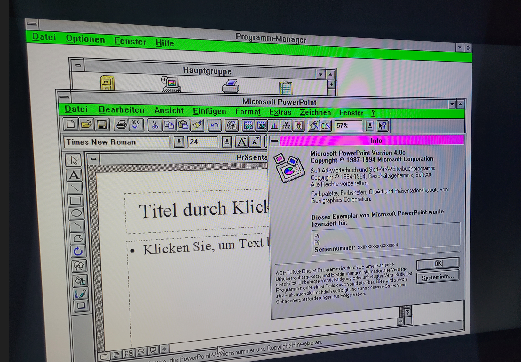
Task: Click the Open file folder icon
Action: 86,125
